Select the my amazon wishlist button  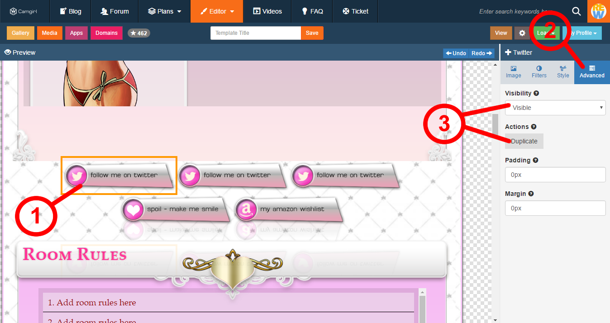pyautogui.click(x=289, y=209)
